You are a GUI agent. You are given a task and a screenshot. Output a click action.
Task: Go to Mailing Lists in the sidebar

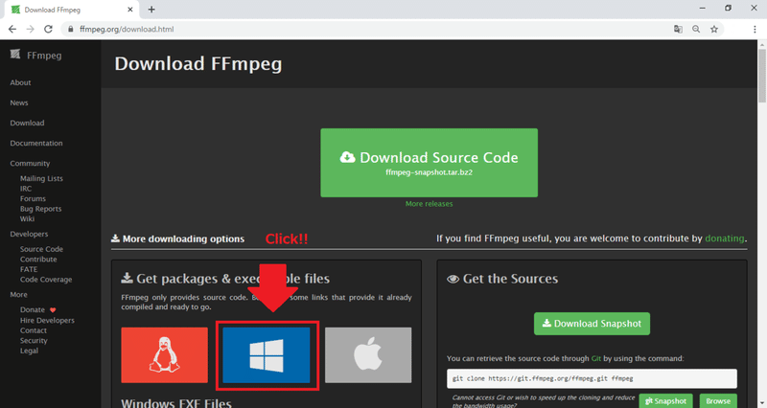point(41,178)
